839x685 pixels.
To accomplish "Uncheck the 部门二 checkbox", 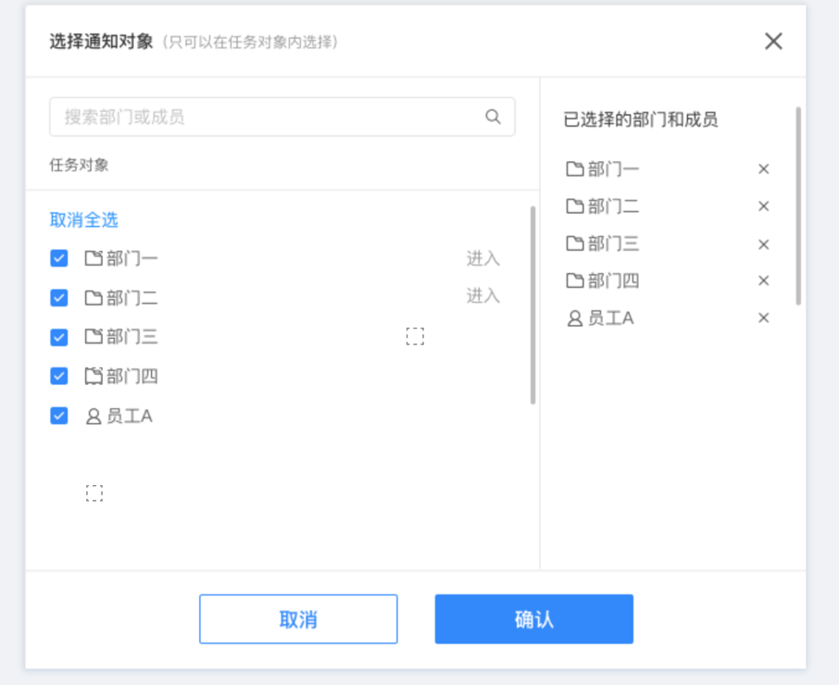I will click(59, 298).
